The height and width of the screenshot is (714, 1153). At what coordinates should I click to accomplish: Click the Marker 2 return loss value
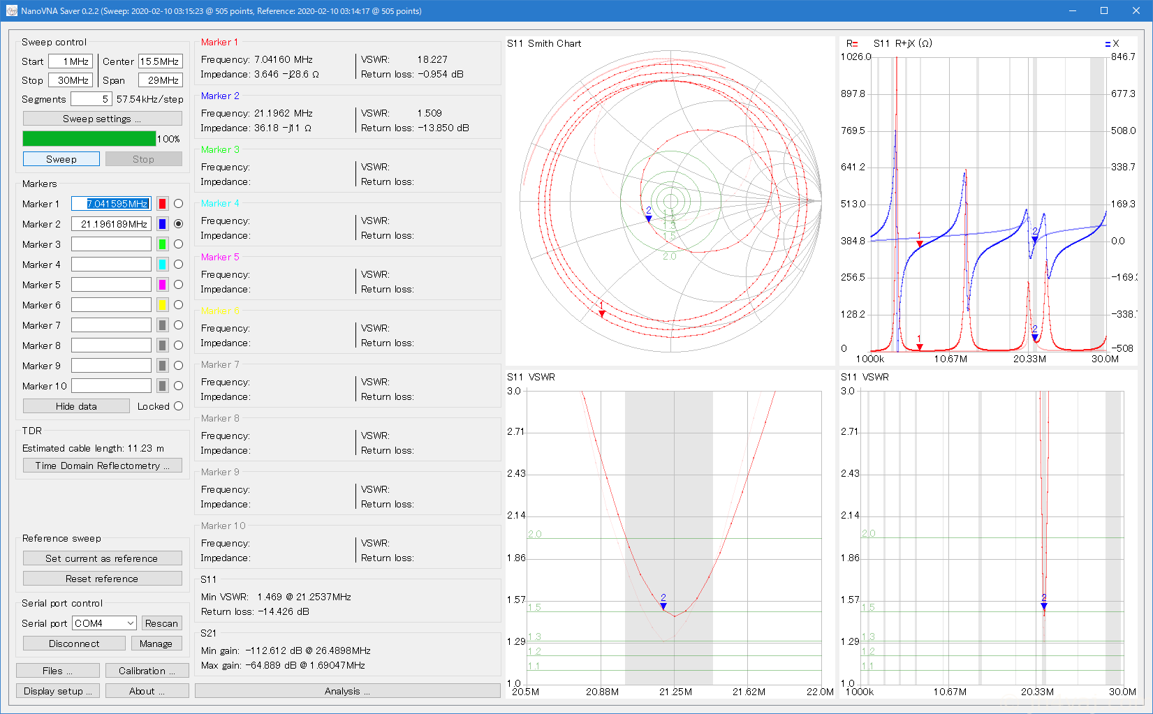443,128
